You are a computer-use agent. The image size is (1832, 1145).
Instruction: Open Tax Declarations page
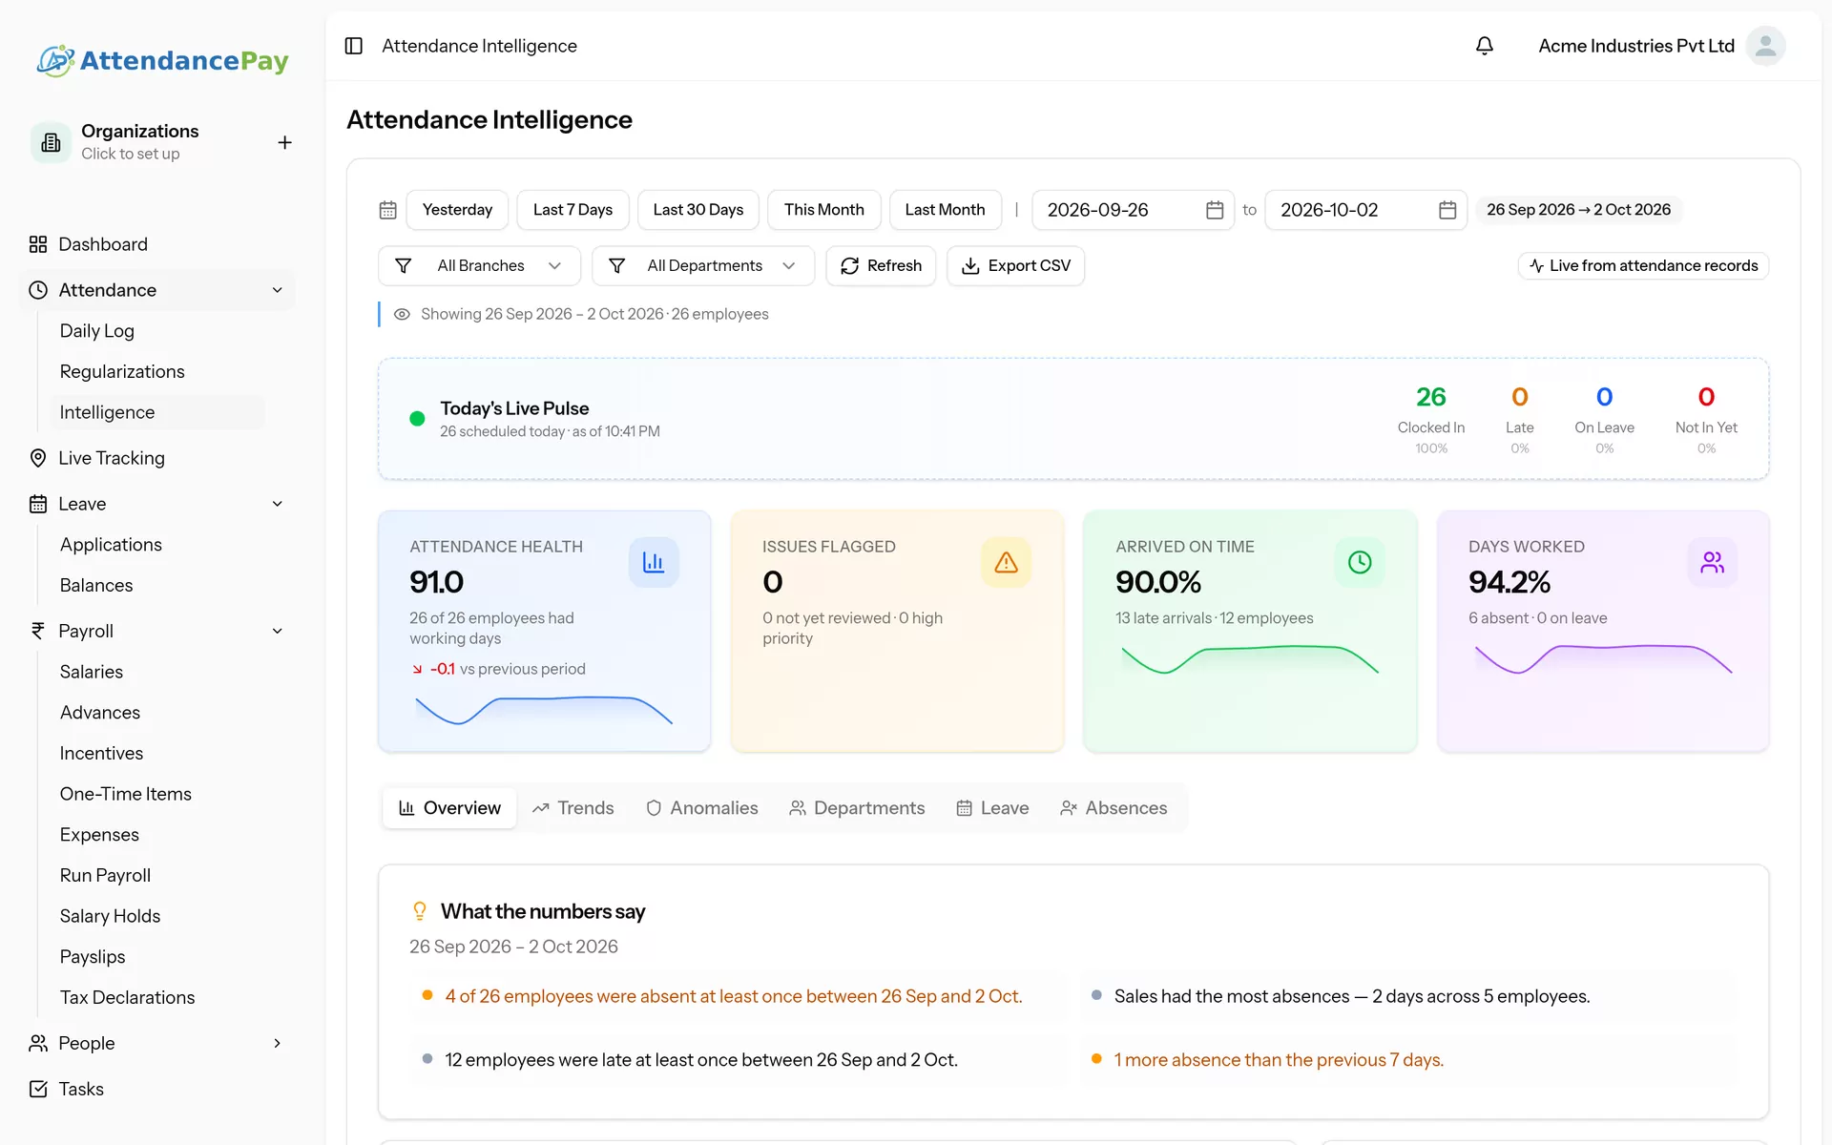tap(157, 997)
